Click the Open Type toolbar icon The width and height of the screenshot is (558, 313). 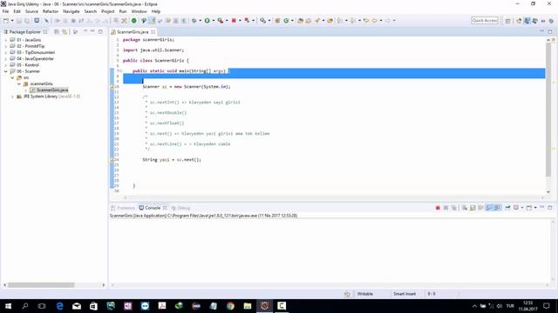(300, 21)
